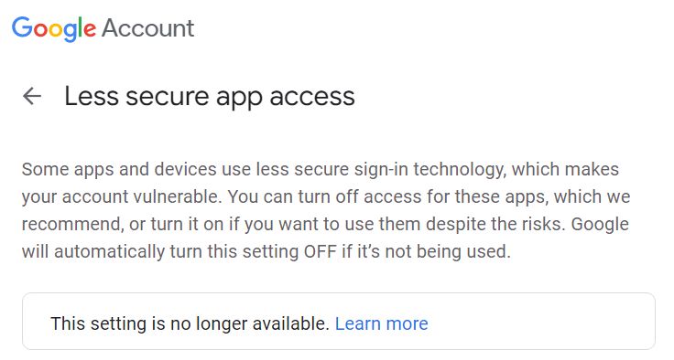Click the blue G of the Google logo
The image size is (674, 360).
(x=22, y=27)
